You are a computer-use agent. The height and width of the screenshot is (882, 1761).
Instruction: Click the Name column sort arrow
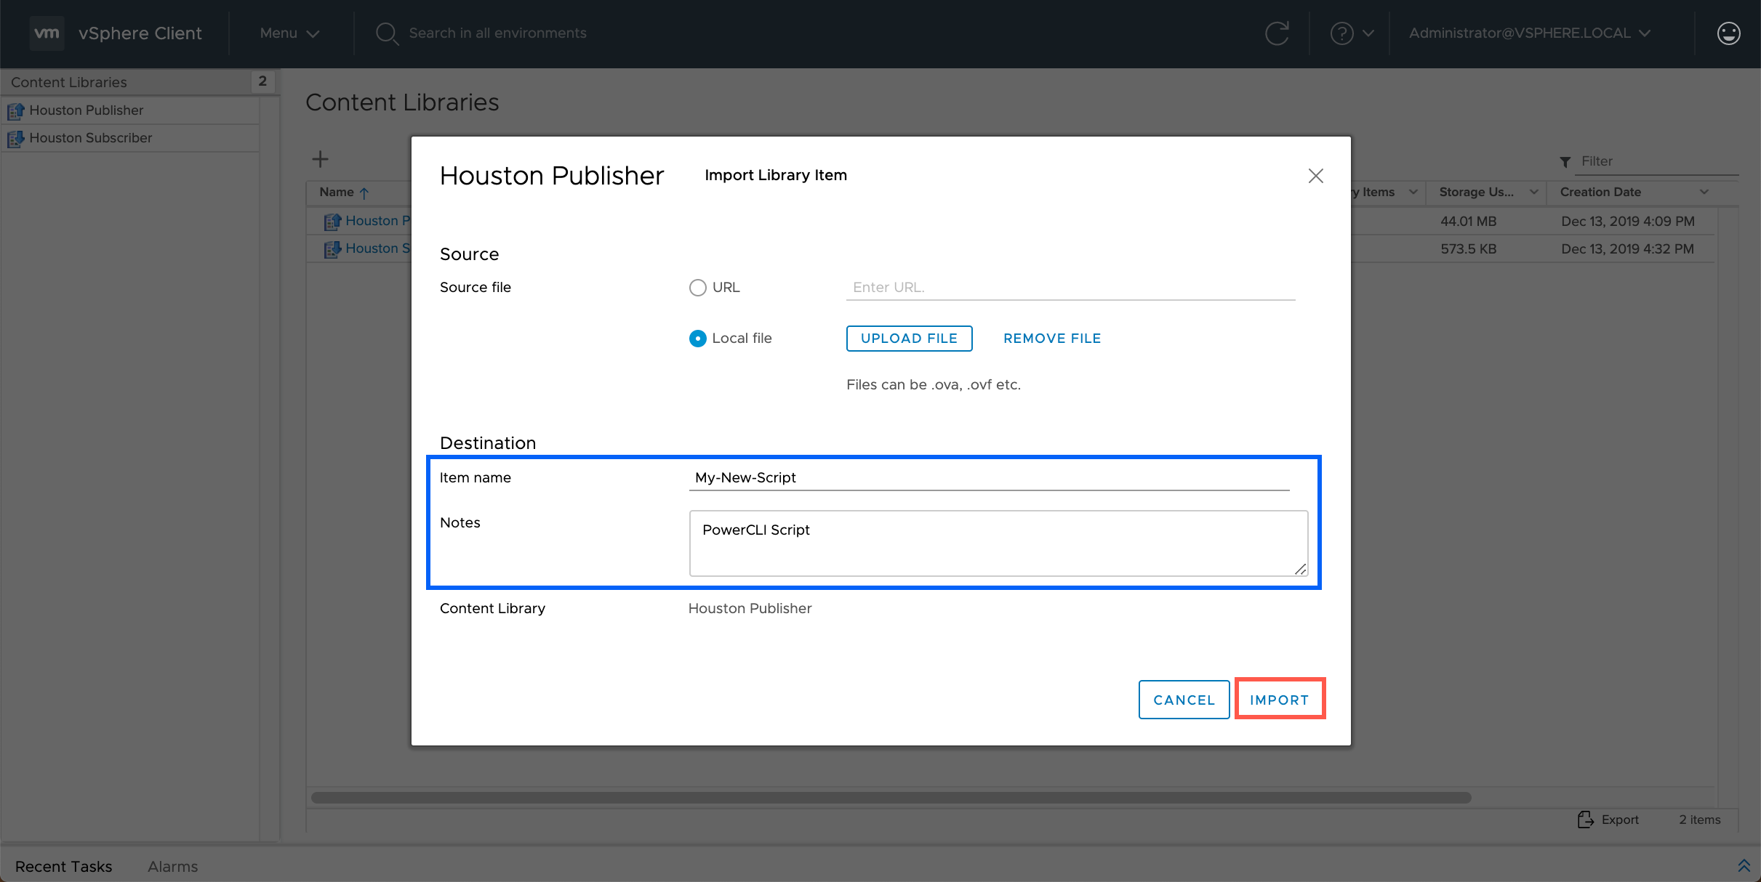coord(364,193)
